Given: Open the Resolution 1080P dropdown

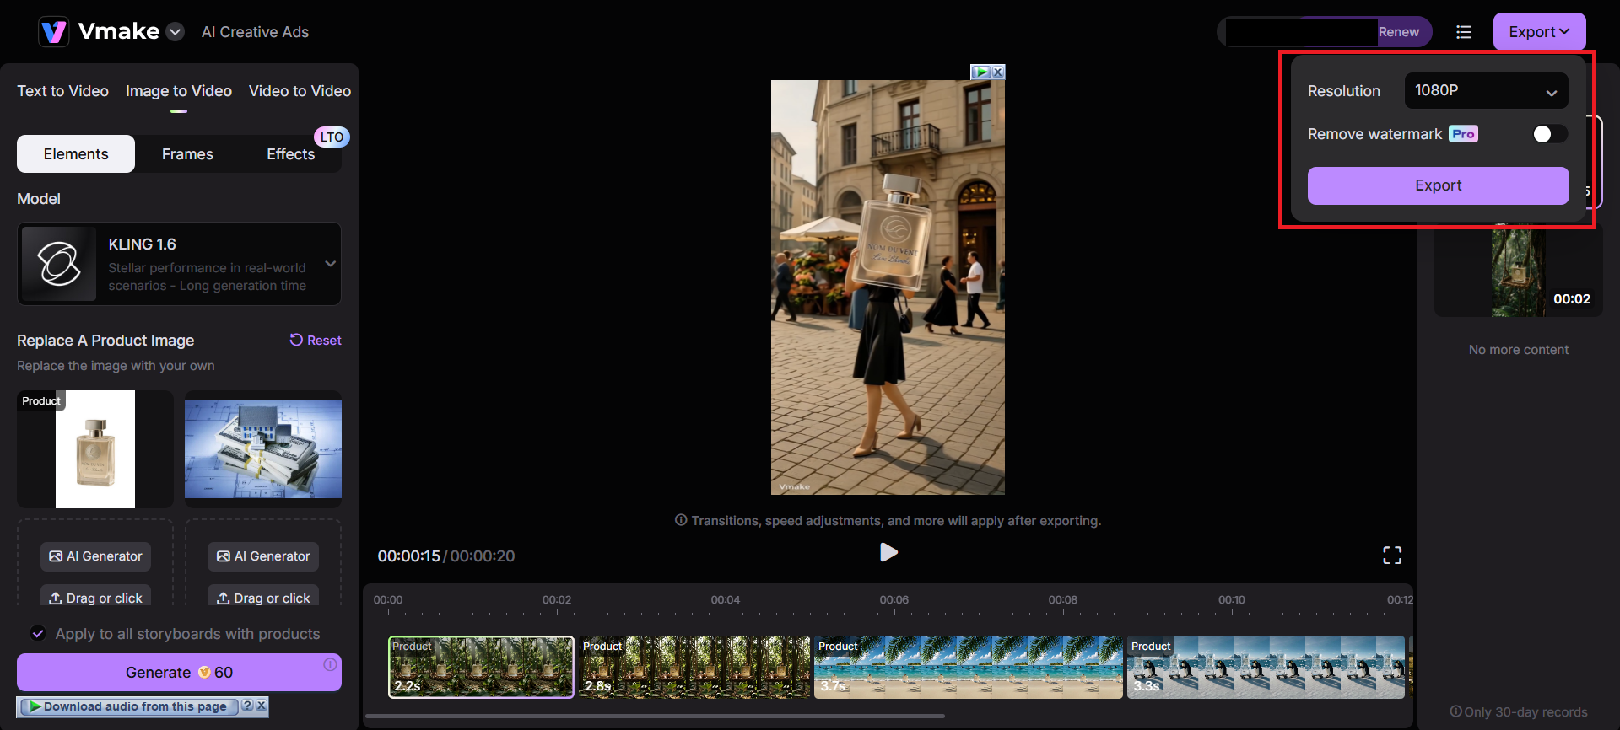Looking at the screenshot, I should (x=1486, y=91).
